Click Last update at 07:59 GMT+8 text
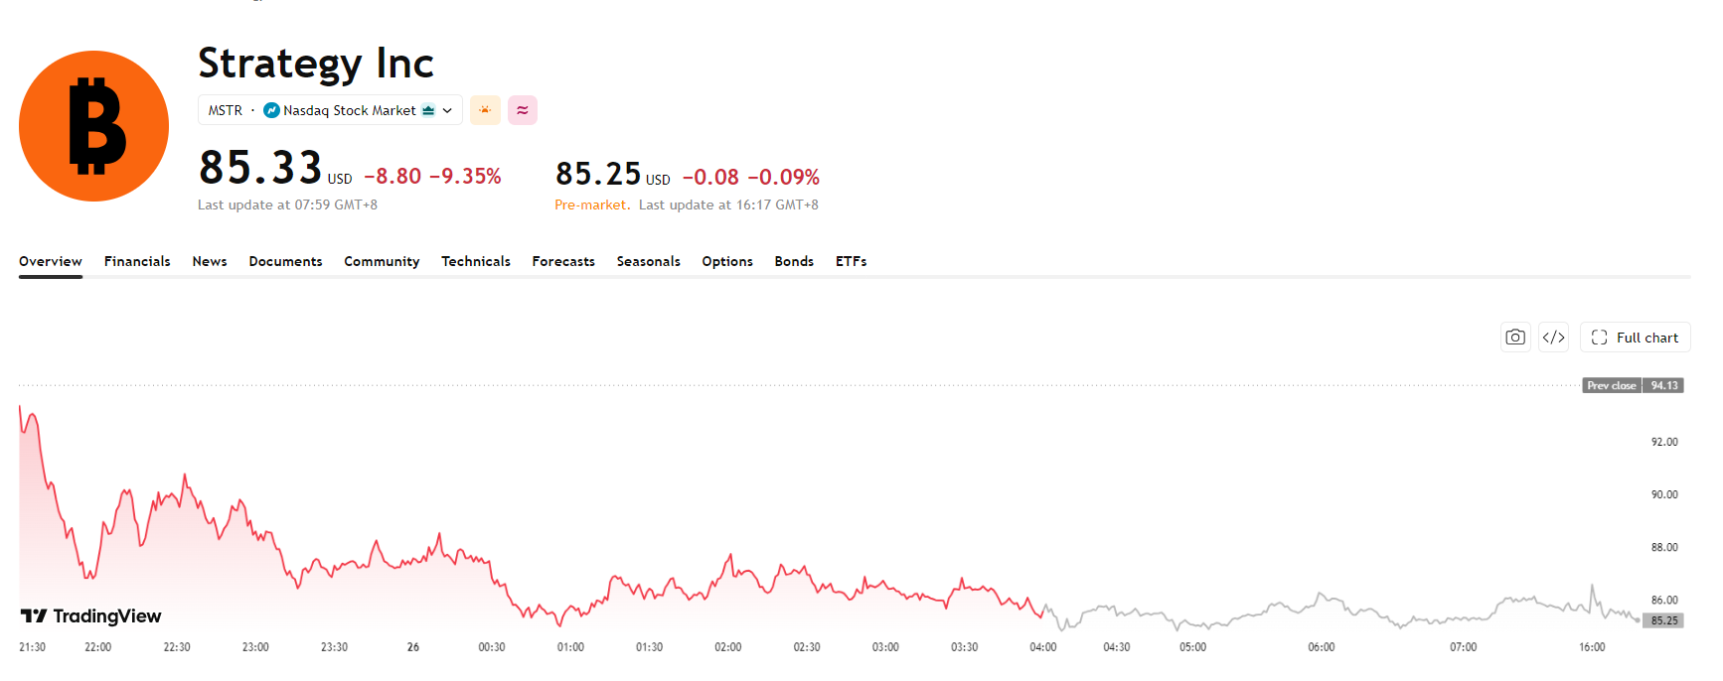The width and height of the screenshot is (1723, 681). [287, 204]
